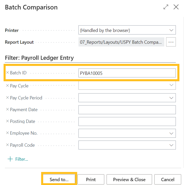Remove the Batch ID filter
The image size is (184, 185).
(x=7, y=73)
